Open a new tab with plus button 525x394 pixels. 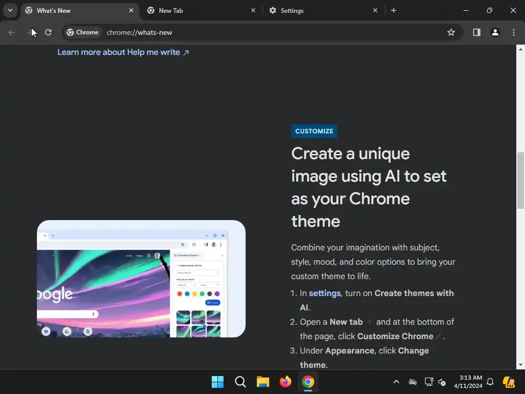coord(394,10)
